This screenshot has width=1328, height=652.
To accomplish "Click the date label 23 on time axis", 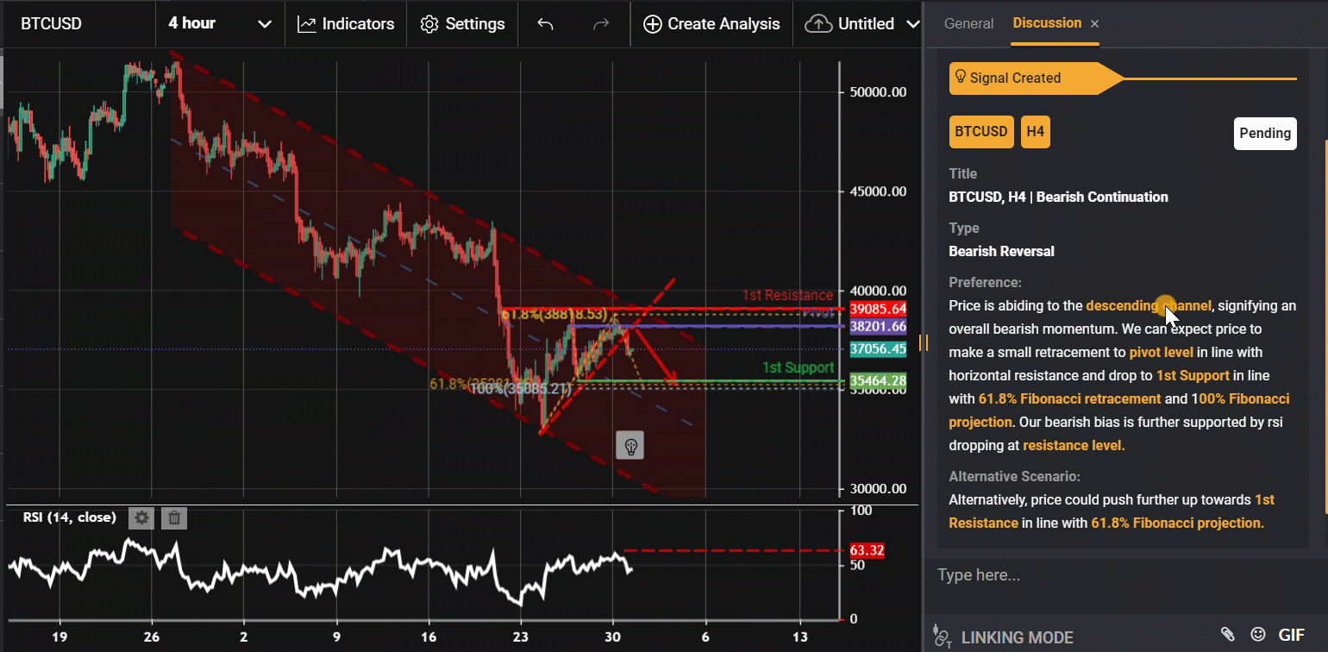I will tap(520, 637).
